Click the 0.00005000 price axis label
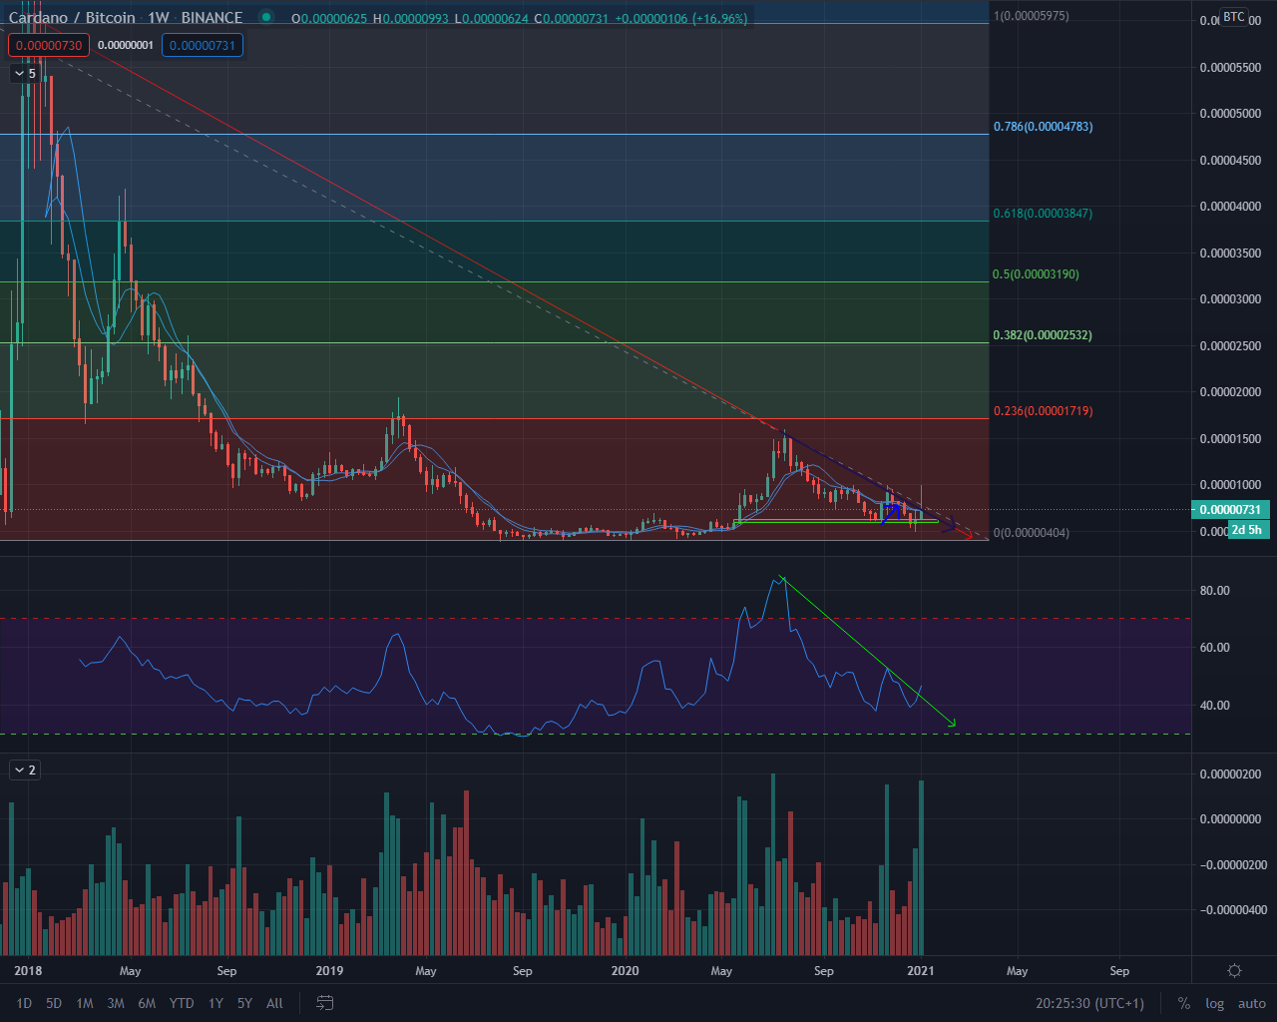 coord(1230,114)
